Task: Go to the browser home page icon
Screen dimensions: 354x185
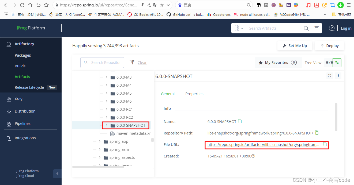Action: click(30, 5)
